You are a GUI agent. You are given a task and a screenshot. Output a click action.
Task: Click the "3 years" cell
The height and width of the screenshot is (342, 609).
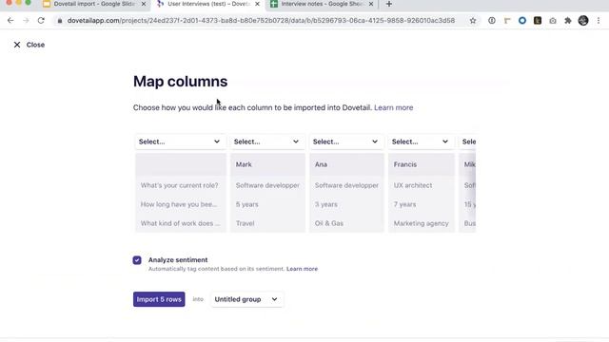(325, 204)
